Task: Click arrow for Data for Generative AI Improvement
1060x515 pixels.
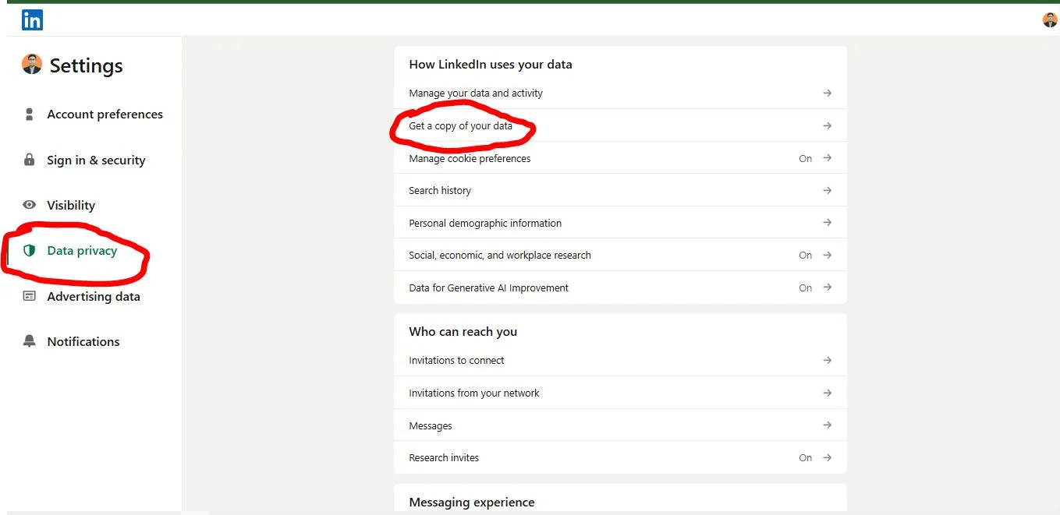Action: click(828, 287)
